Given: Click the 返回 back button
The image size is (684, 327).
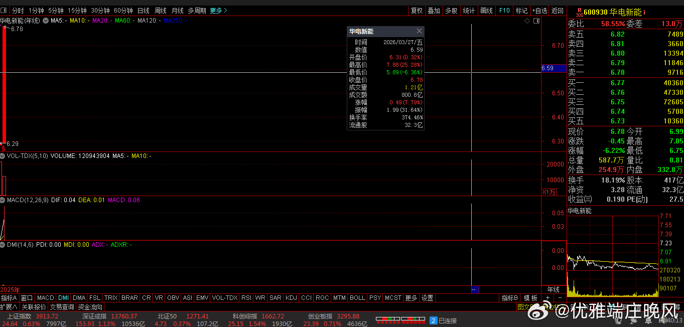Looking at the screenshot, I should coord(558,10).
